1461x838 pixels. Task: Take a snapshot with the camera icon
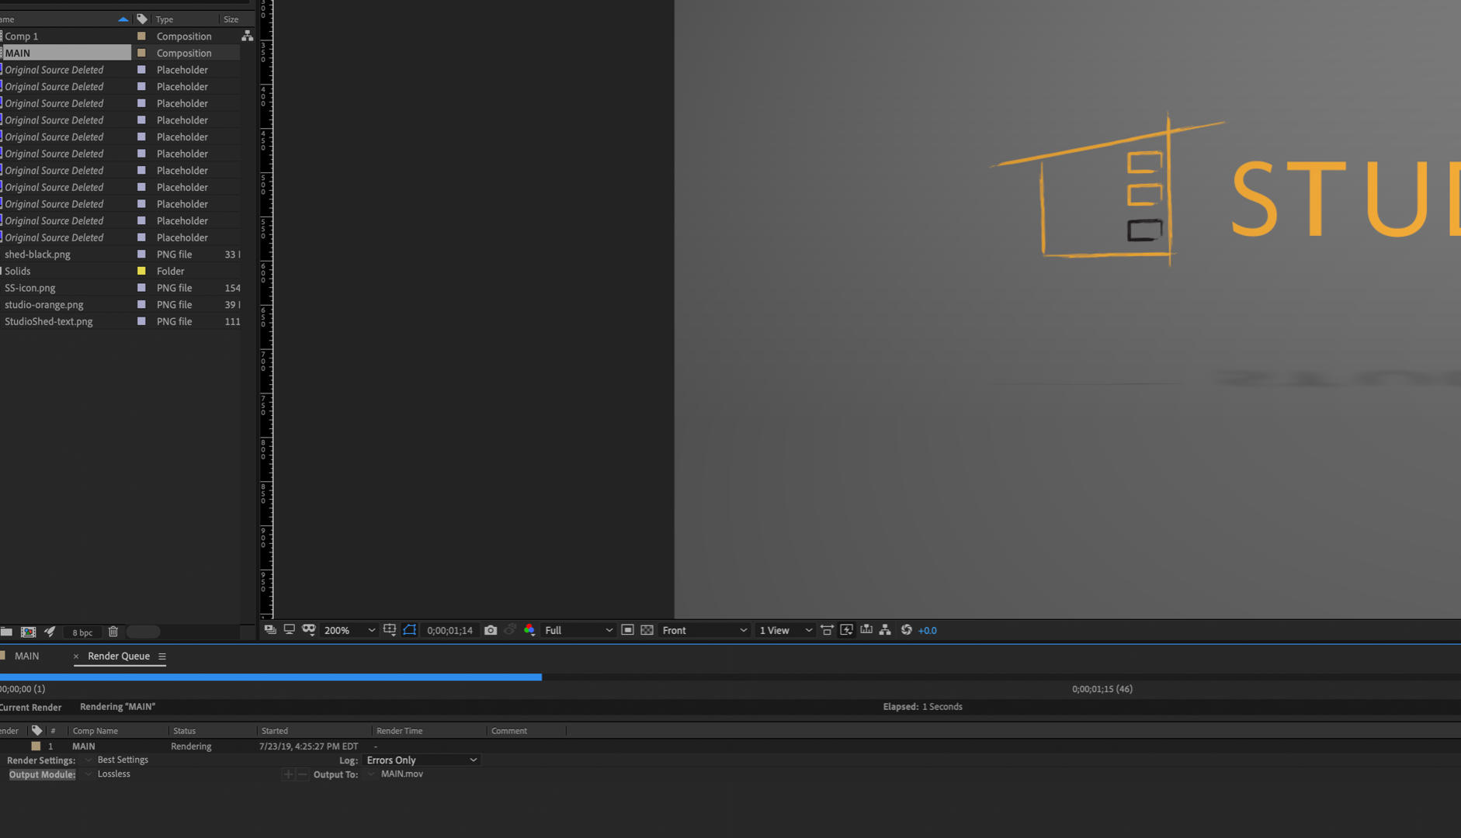[x=491, y=630]
